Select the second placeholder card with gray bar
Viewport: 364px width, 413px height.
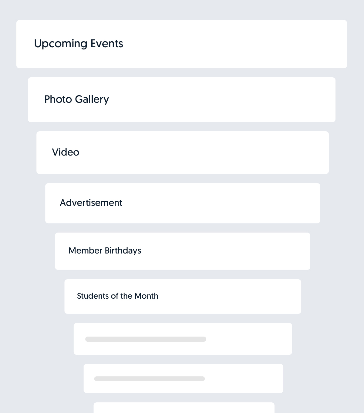click(x=183, y=378)
